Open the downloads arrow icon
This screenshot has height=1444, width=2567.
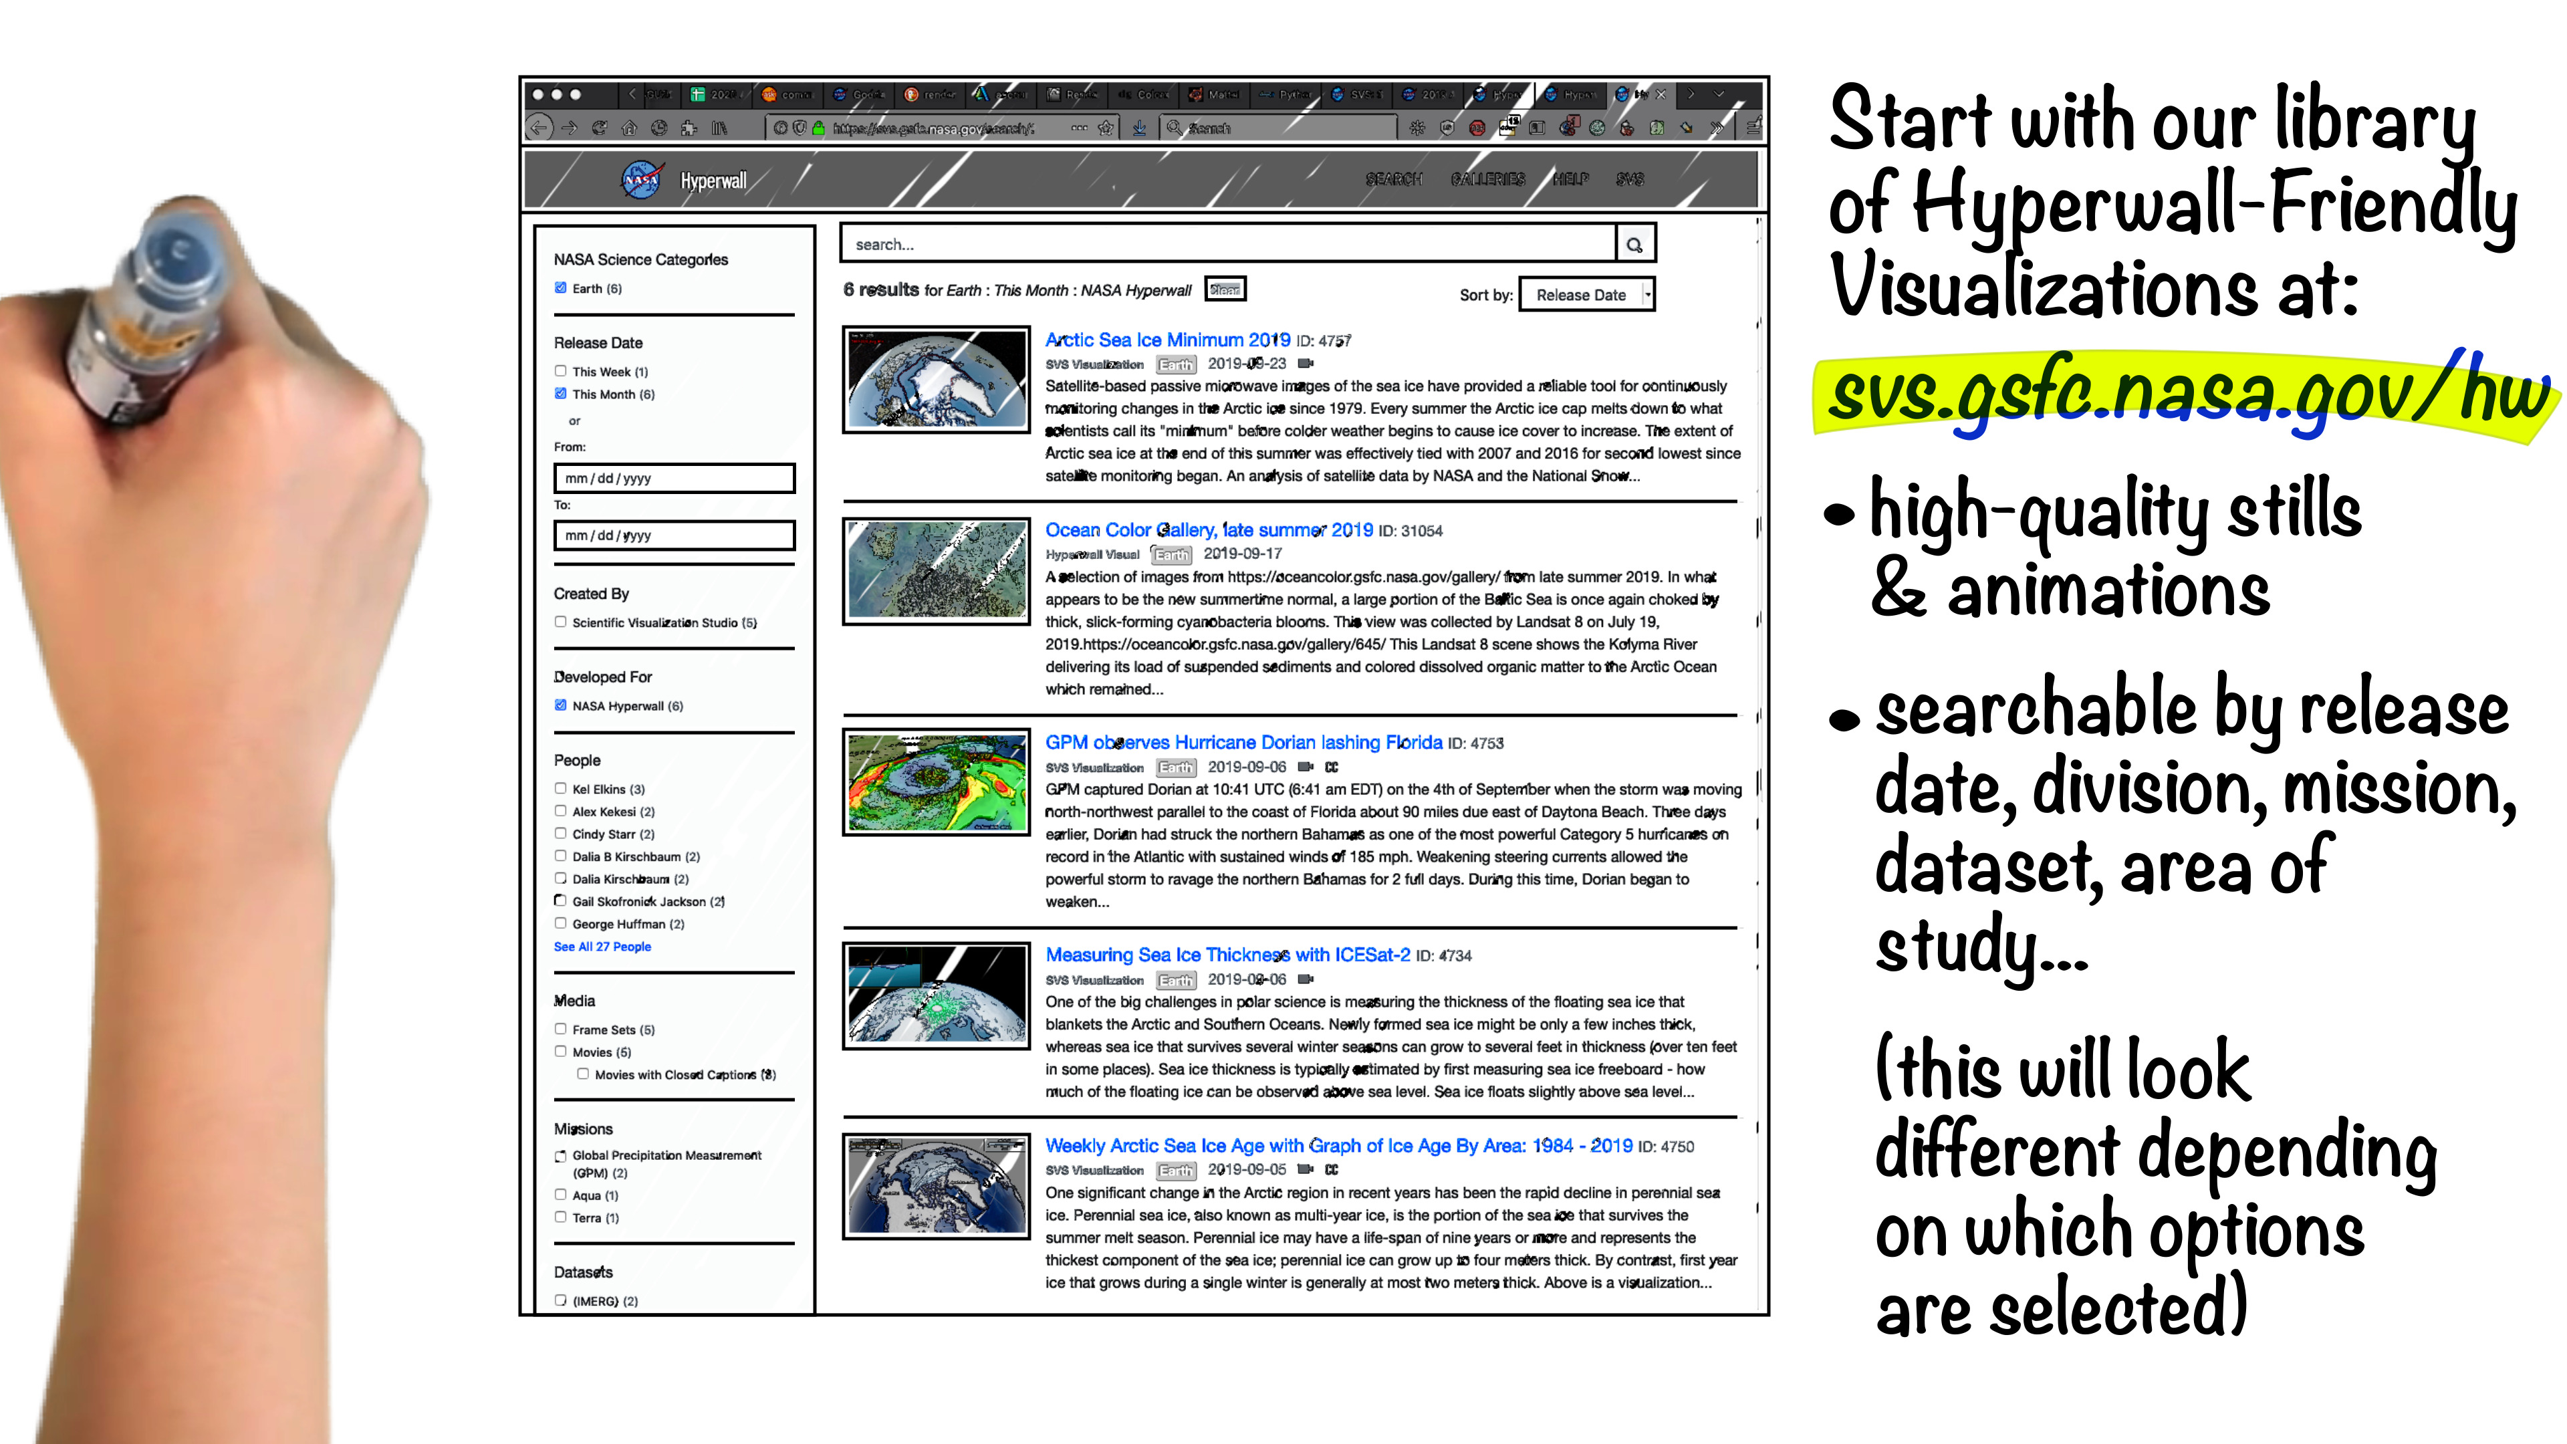point(1139,128)
